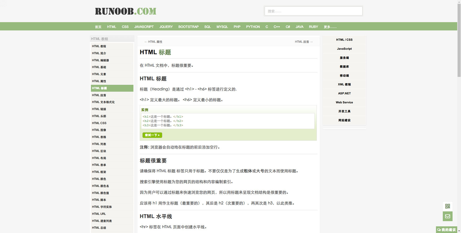Open HTML 布局 sidebar link
This screenshot has width=461, height=233.
[112, 158]
